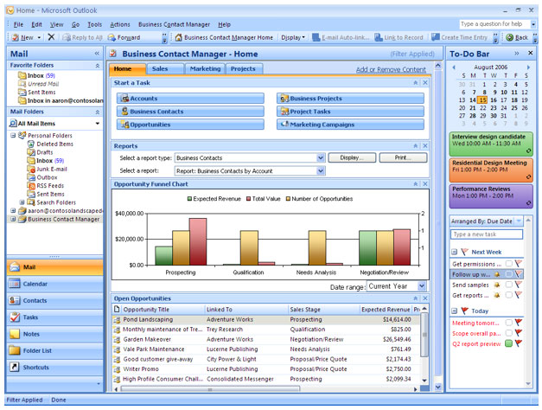Open the RSS Feeds folder
The height and width of the screenshot is (410, 542).
point(49,186)
